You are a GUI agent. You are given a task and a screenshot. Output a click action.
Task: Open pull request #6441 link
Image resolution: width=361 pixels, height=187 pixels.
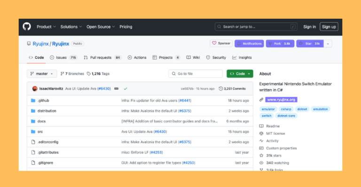pos(185,101)
